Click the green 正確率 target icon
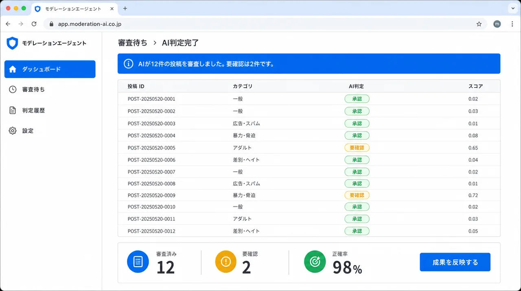Image resolution: width=521 pixels, height=291 pixels. (315, 262)
